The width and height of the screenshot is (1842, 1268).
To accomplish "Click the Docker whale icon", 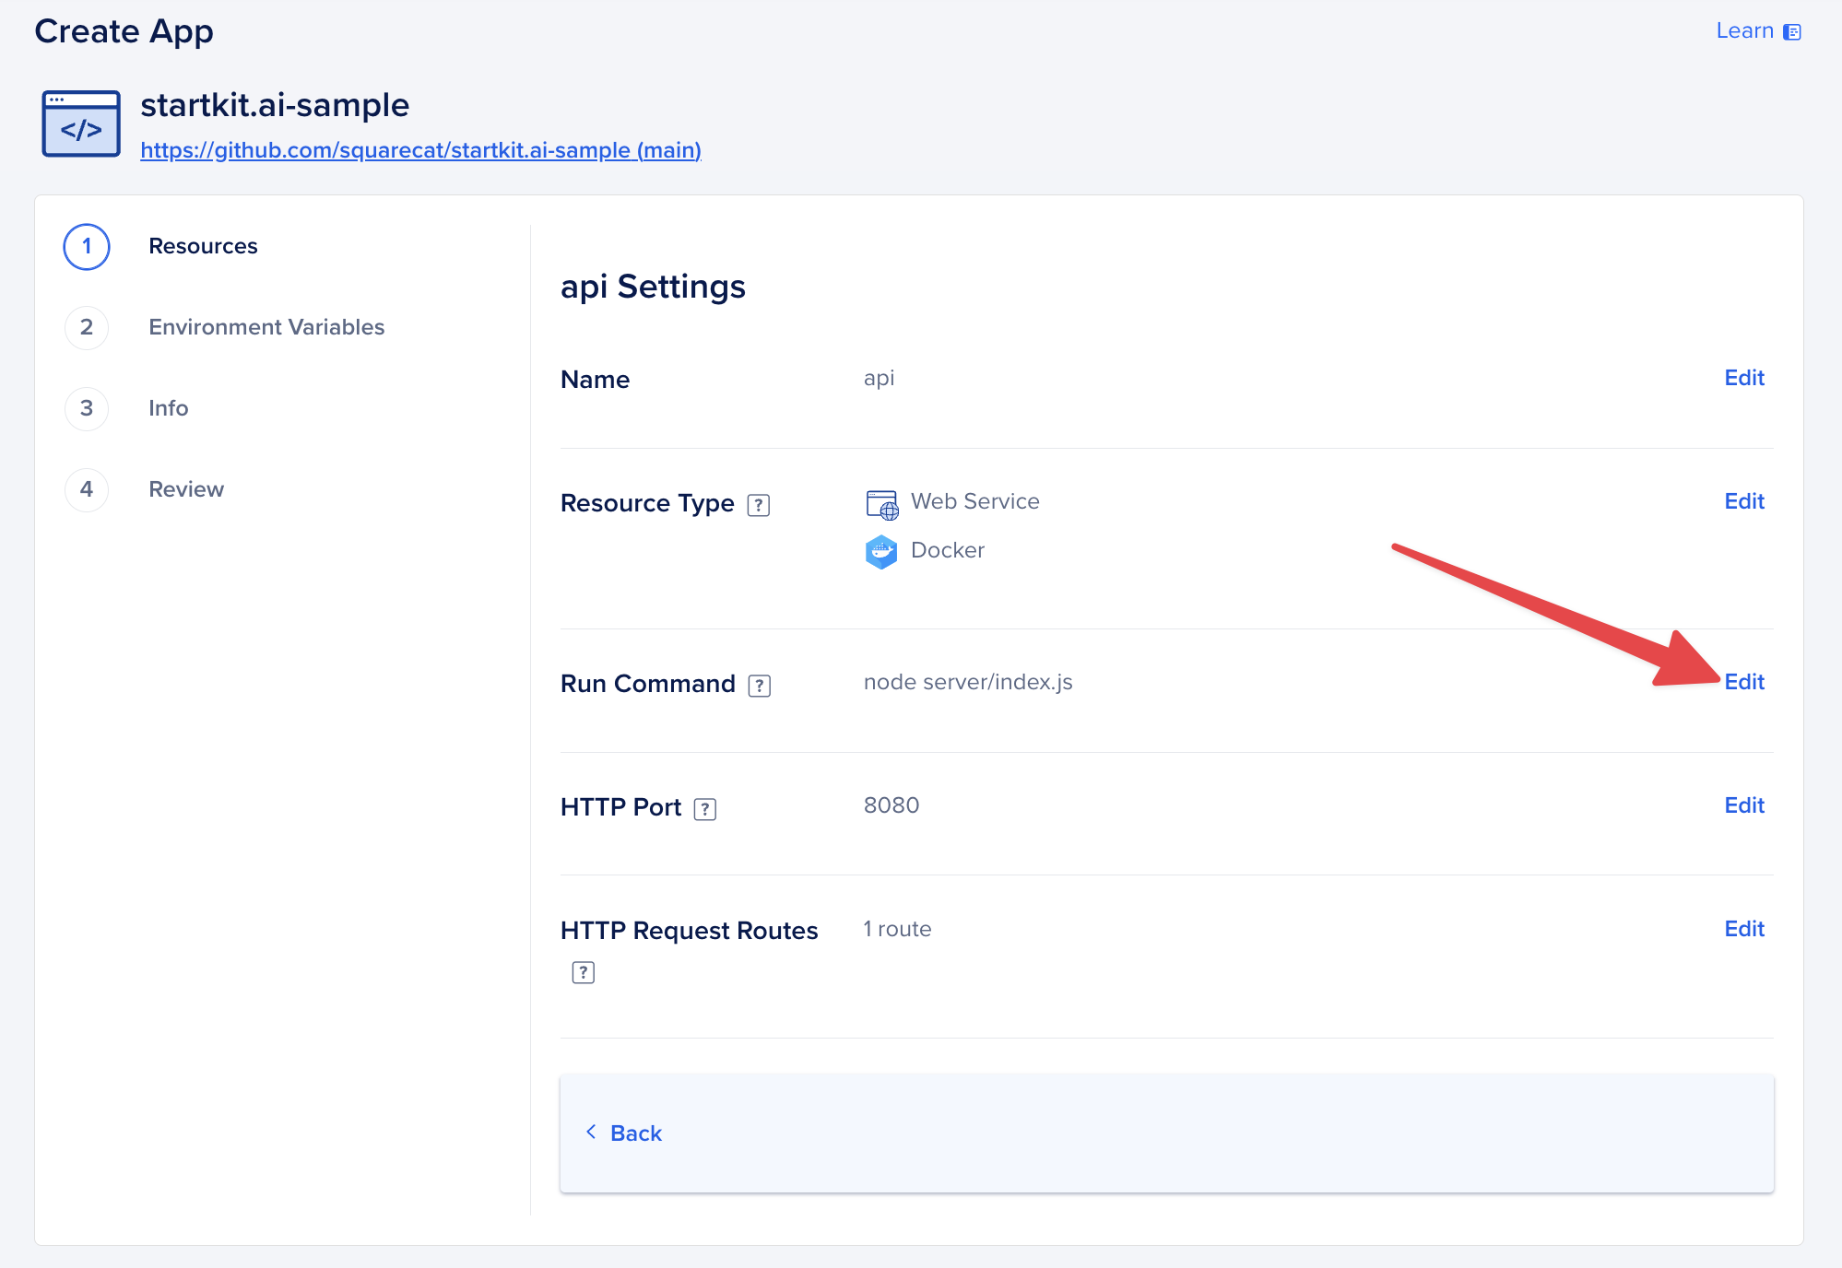I will pos(881,552).
